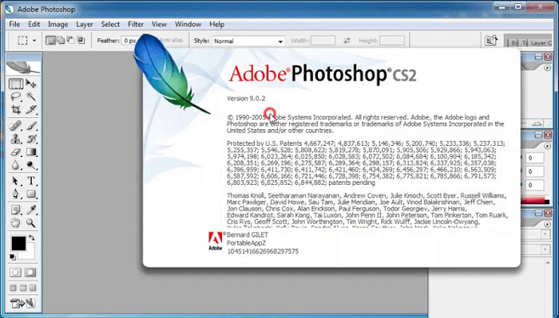The image size is (559, 318).
Task: Click the Feather input field
Action: (x=129, y=41)
